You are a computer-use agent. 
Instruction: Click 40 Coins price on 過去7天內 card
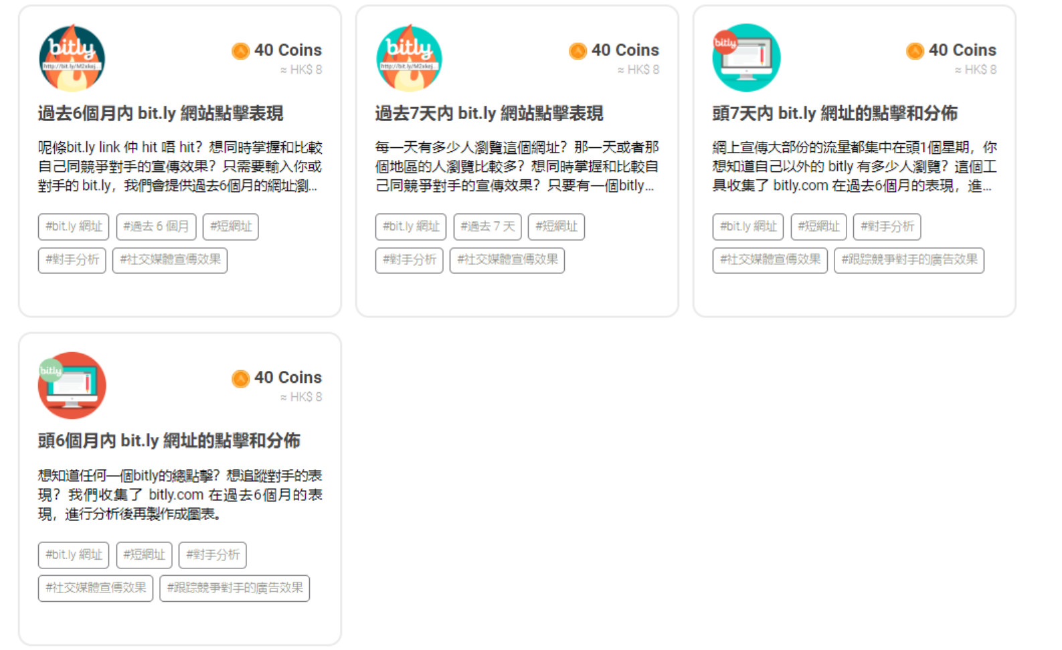click(x=625, y=50)
